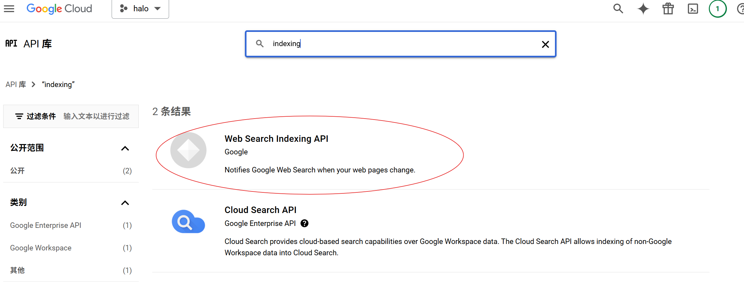The image size is (744, 282).
Task: Click the Google Cloud logo
Action: tap(59, 9)
